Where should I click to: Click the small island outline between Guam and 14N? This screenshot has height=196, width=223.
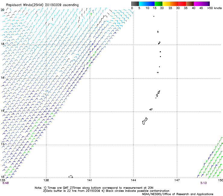(151, 109)
